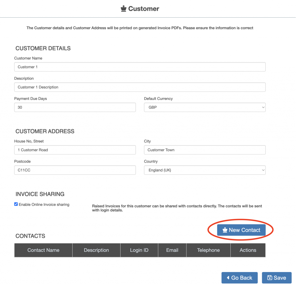Click the chess king icon beside Customer title
Screen dimensions: 296x285
(124, 9)
